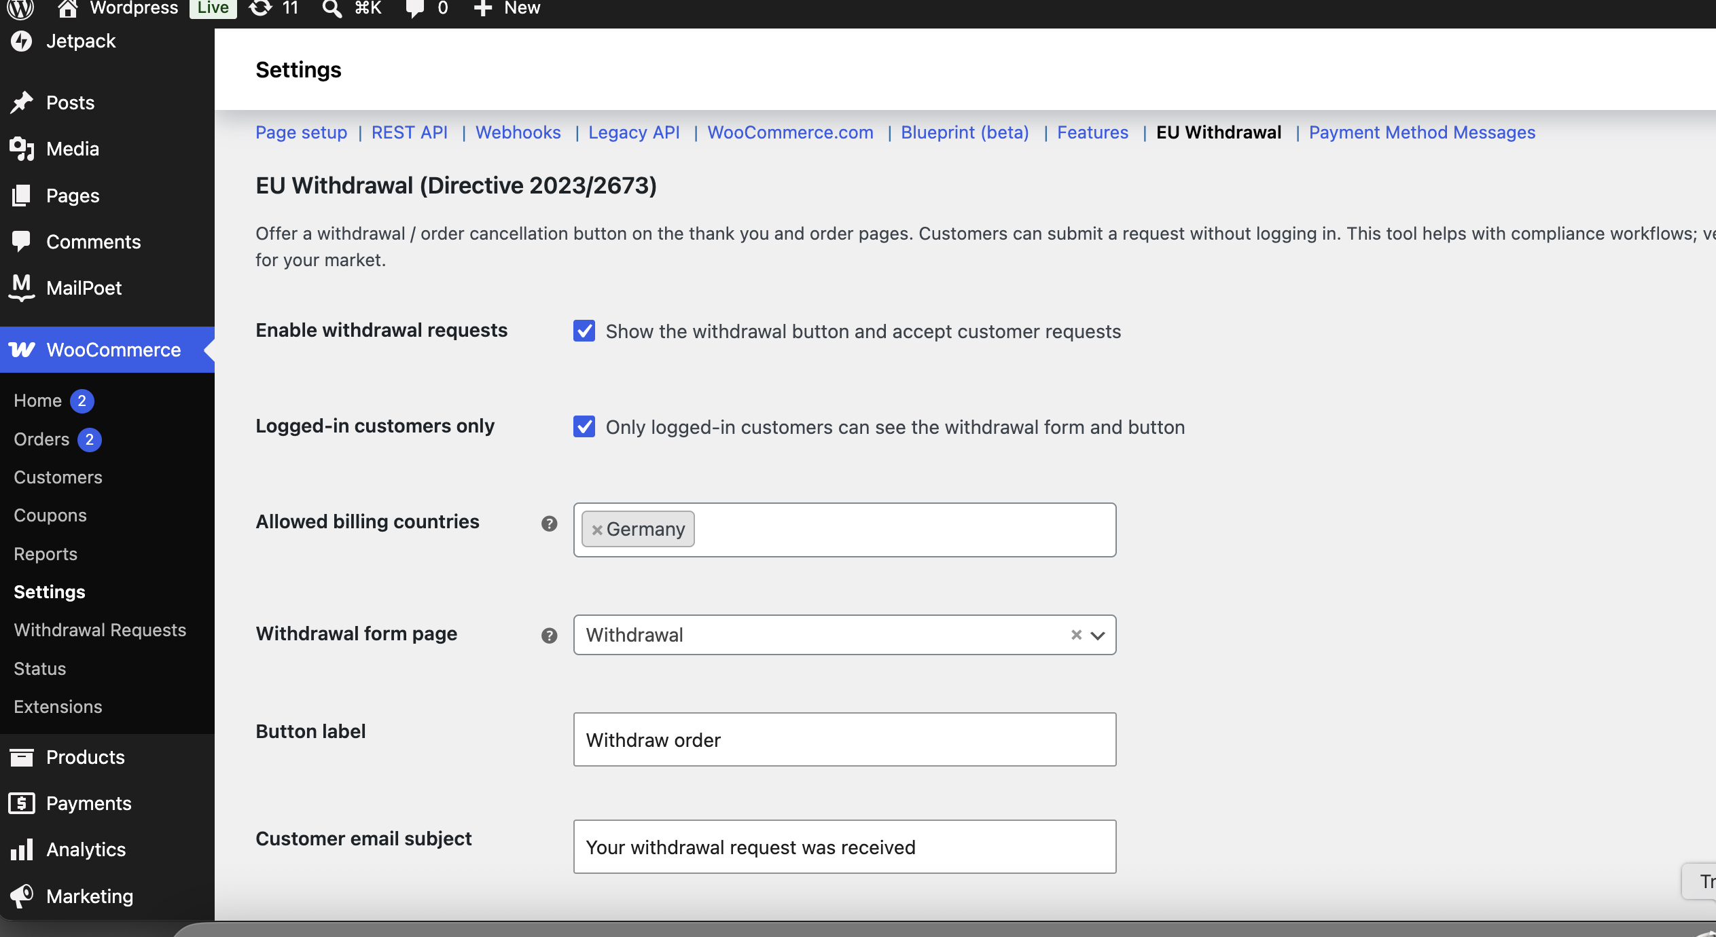Click the Orders badge showing 2
The height and width of the screenshot is (937, 1716).
pos(90,439)
